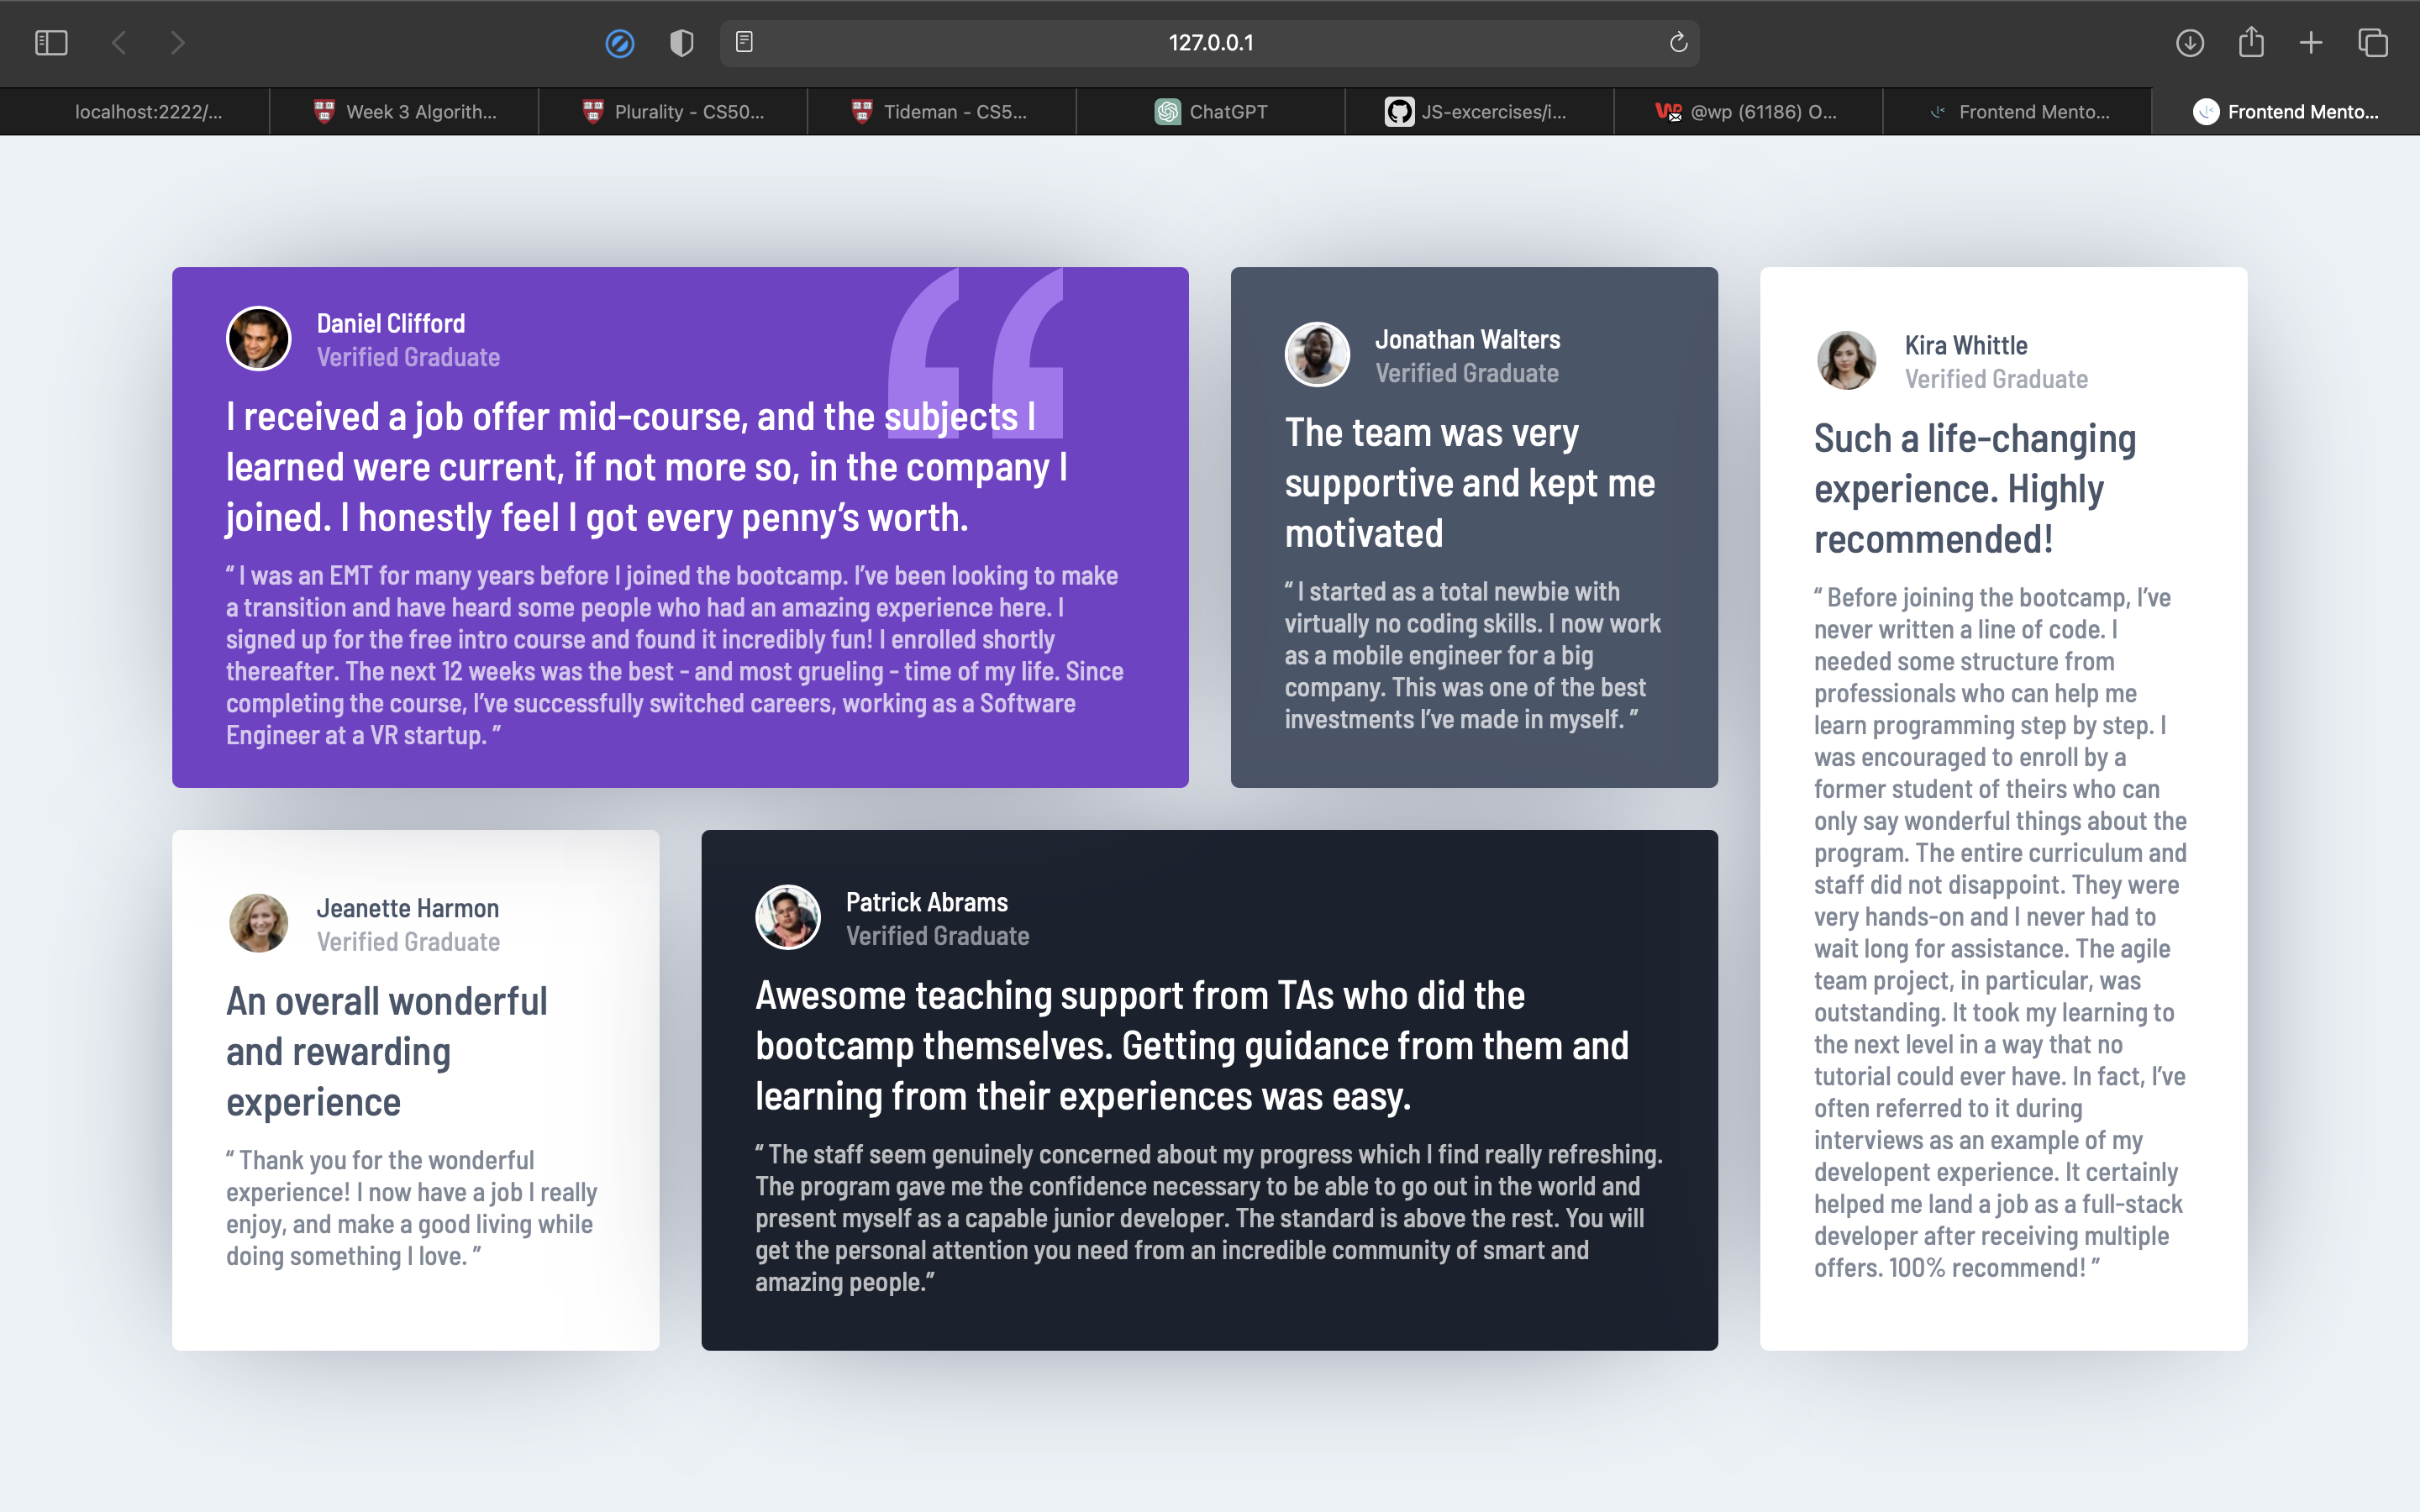Click Kira Whittle's profile picture
The image size is (2420, 1512).
pyautogui.click(x=1846, y=361)
